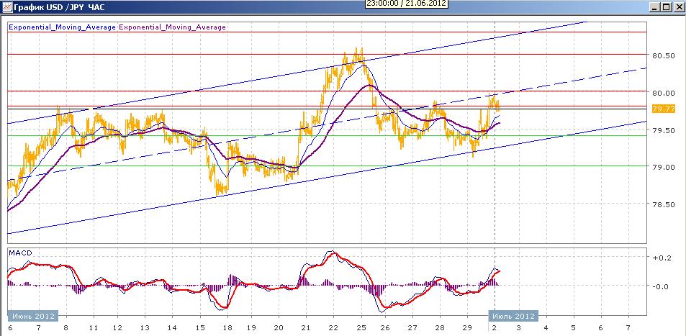Click date 25 on the time axis
686x336 pixels.
361,327
